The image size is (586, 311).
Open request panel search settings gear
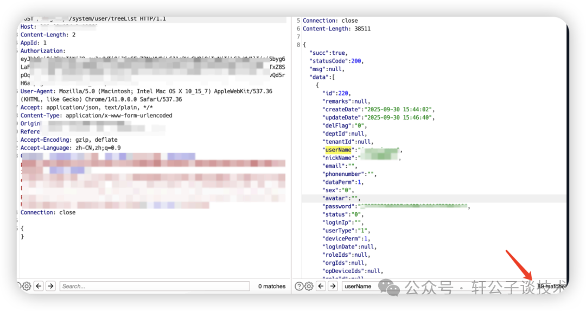tap(27, 287)
